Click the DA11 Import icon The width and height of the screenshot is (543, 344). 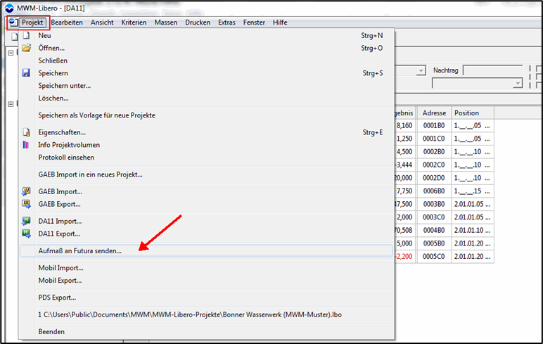tap(26, 221)
